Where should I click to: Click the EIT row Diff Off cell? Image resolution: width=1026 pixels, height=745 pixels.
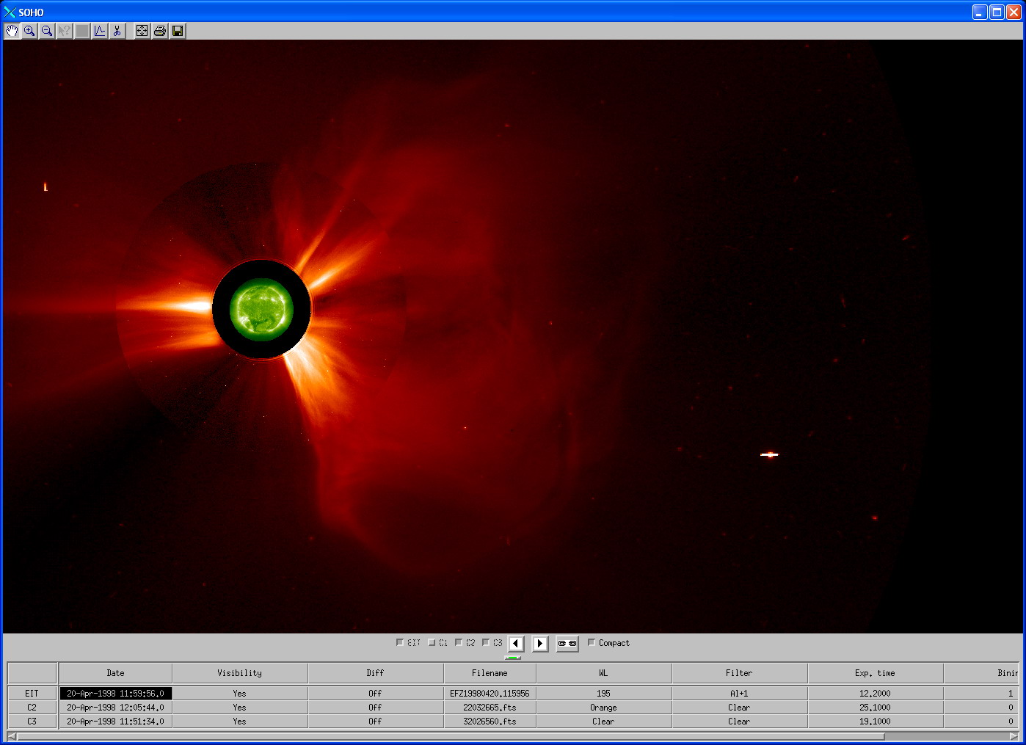[x=376, y=693]
